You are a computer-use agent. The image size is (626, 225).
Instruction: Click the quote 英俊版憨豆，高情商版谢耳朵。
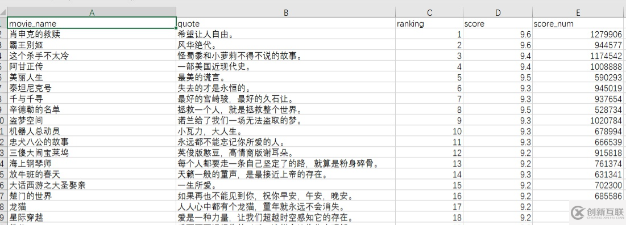pos(286,153)
